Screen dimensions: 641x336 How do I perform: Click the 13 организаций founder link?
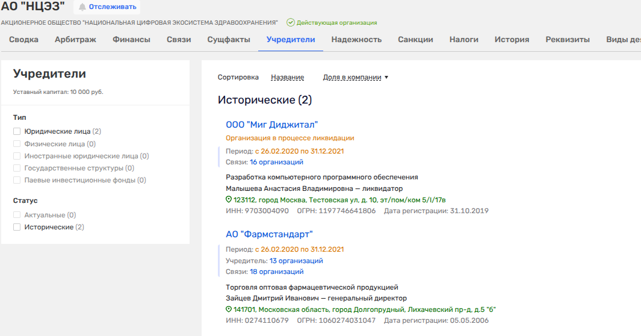[x=296, y=261]
